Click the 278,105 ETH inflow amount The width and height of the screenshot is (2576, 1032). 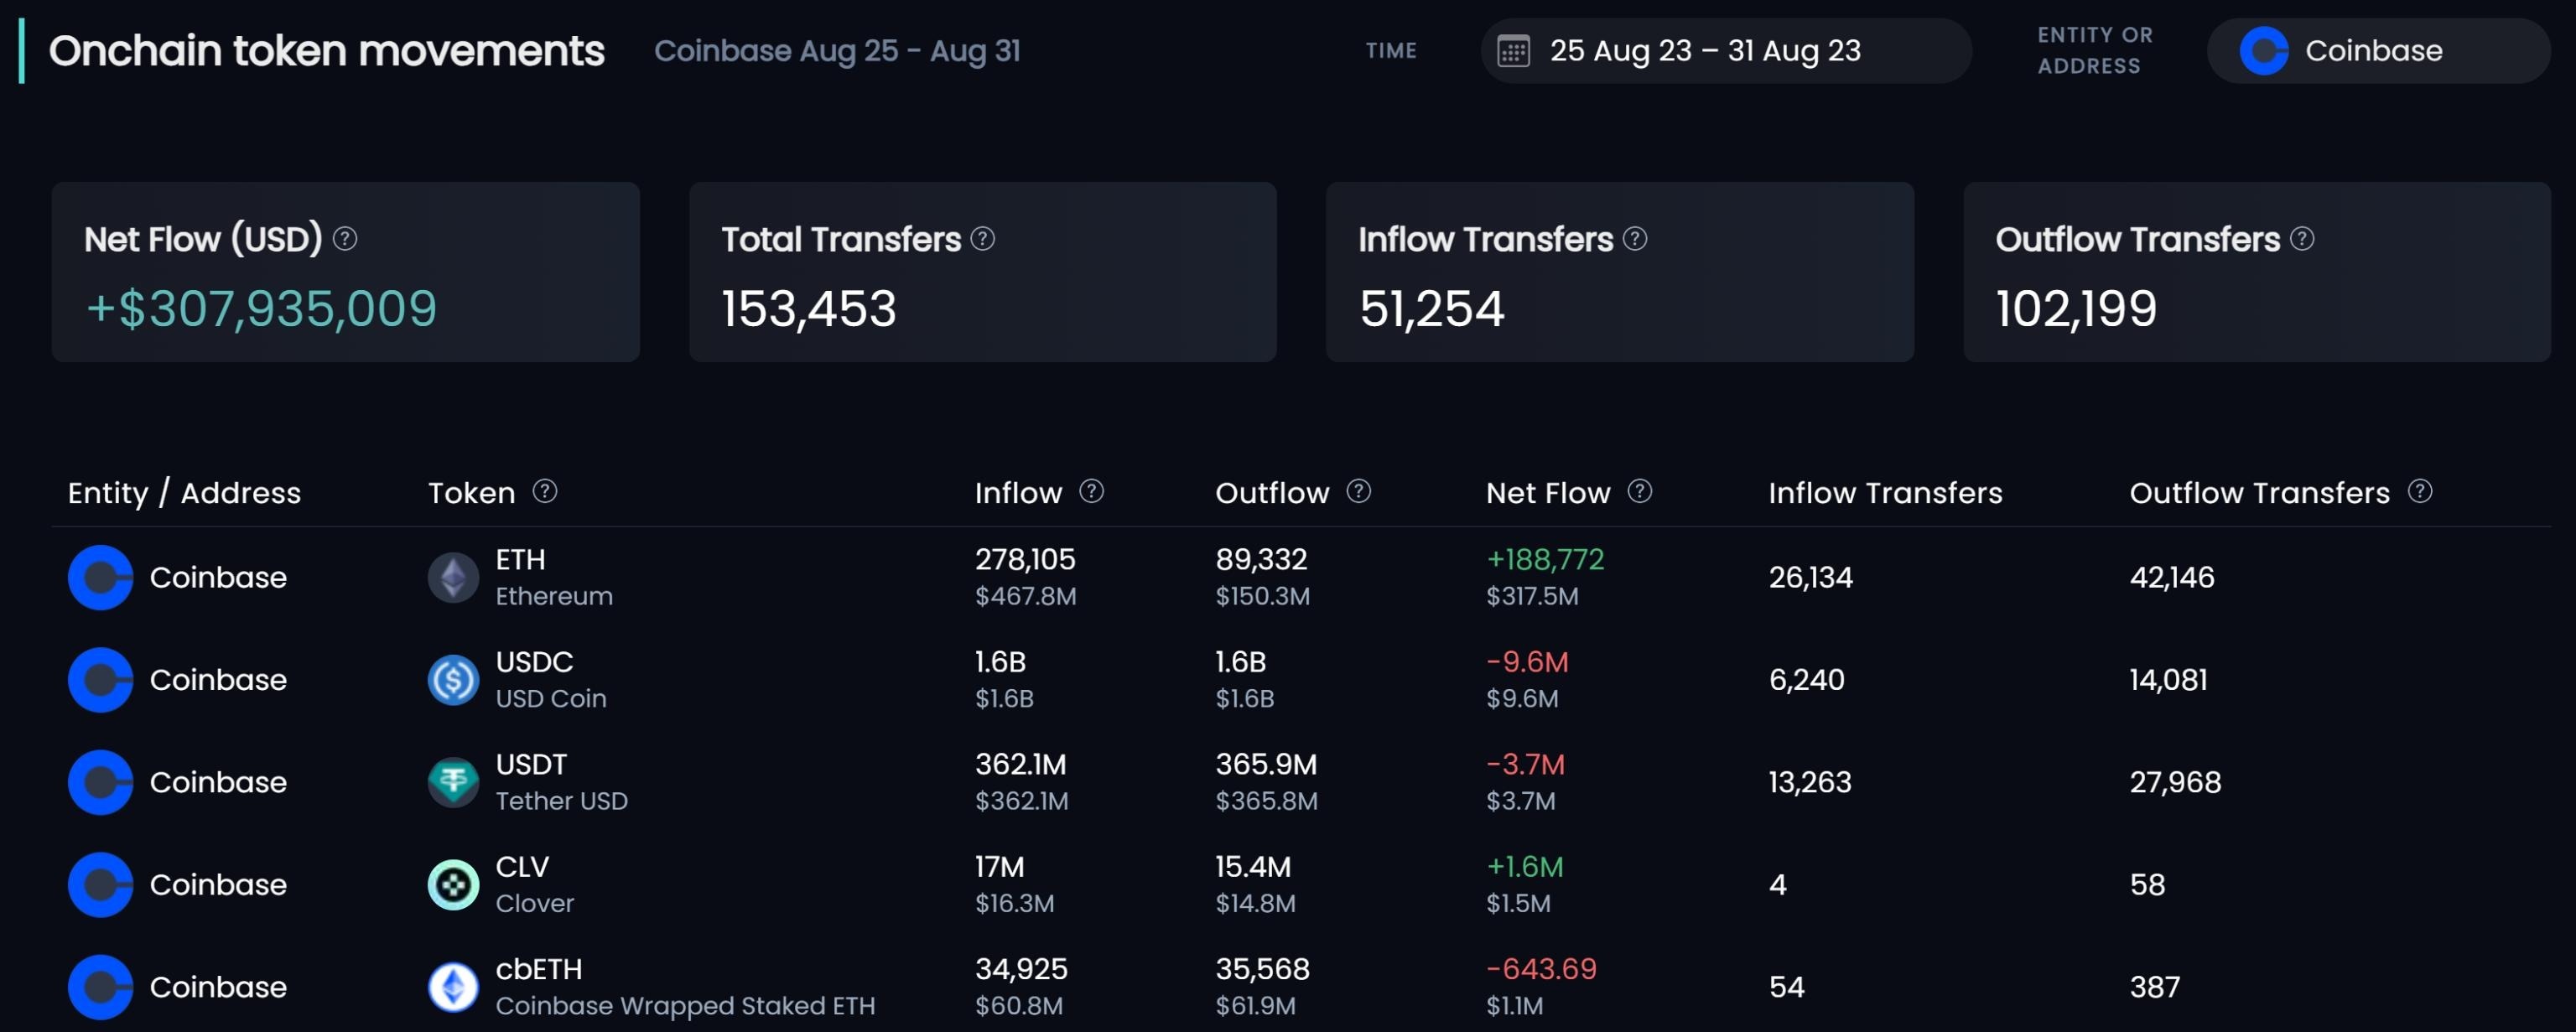pyautogui.click(x=1025, y=559)
